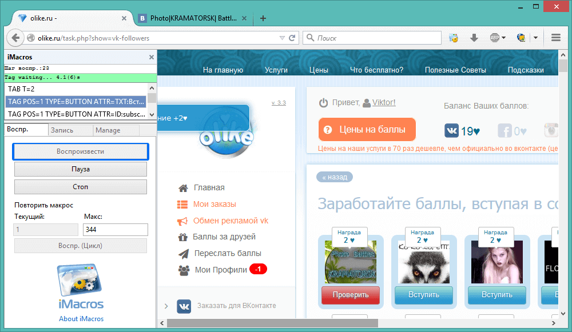Image resolution: width=572 pixels, height=332 pixels.
Task: Open the lemur group thumbnail
Action: [x=423, y=262]
